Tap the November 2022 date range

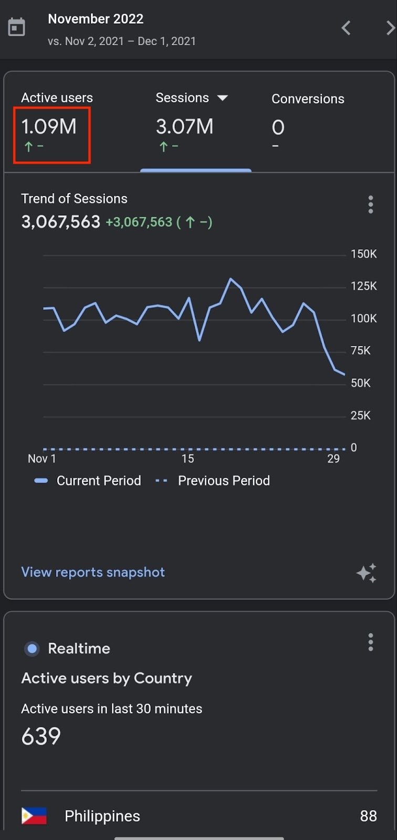[x=96, y=19]
